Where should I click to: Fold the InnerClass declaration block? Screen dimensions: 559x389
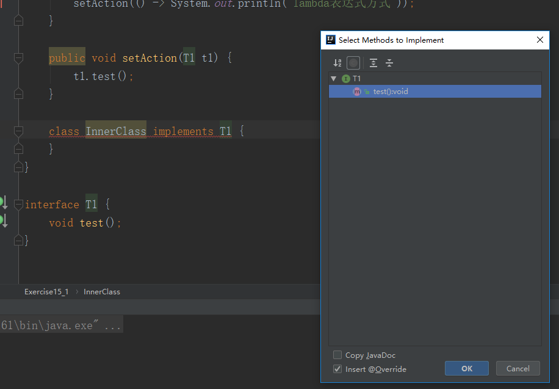coord(18,131)
